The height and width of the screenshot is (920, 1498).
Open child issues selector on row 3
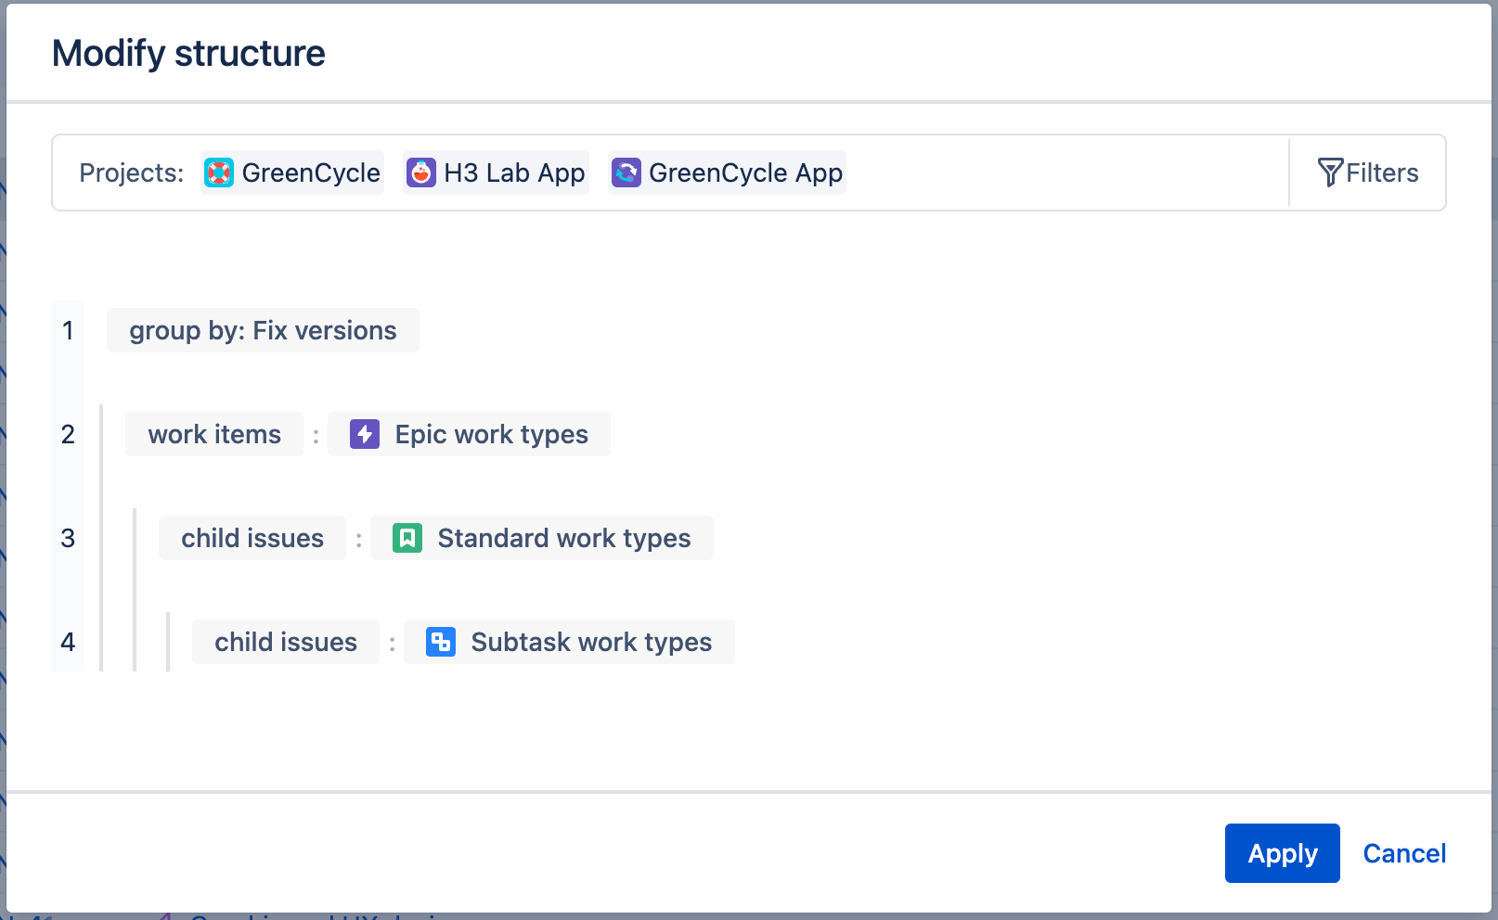252,538
